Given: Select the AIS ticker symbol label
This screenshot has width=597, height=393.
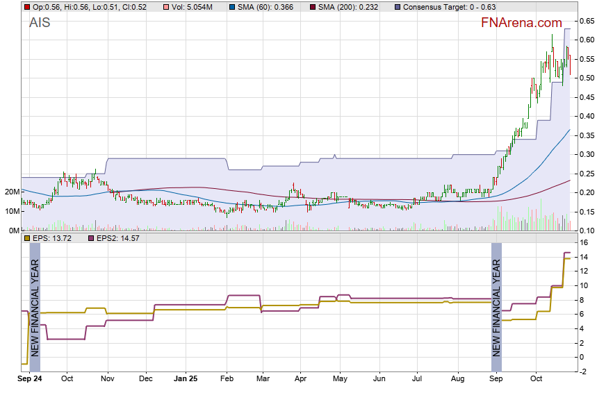Looking at the screenshot, I should click(40, 23).
